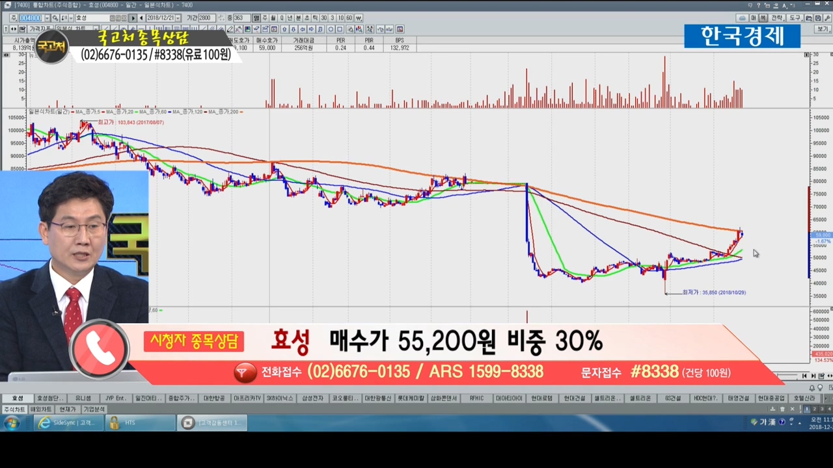Toggle minute 분 period button
The height and width of the screenshot is (468, 833).
point(298,18)
